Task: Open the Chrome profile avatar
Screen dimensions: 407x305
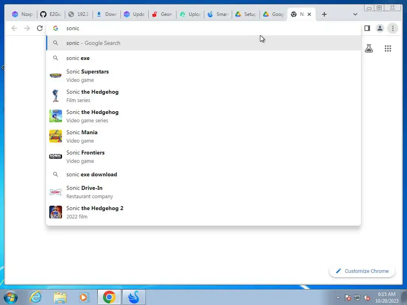Action: pyautogui.click(x=380, y=28)
